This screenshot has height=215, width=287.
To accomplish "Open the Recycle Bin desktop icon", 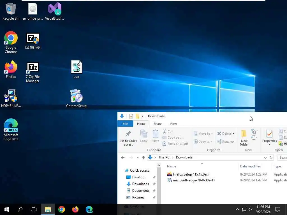I will [11, 11].
